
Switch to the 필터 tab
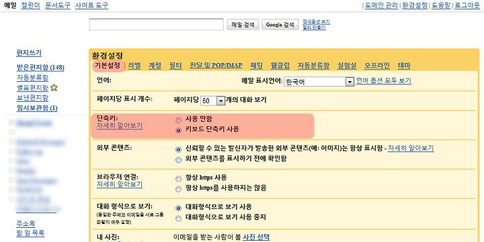pos(175,66)
